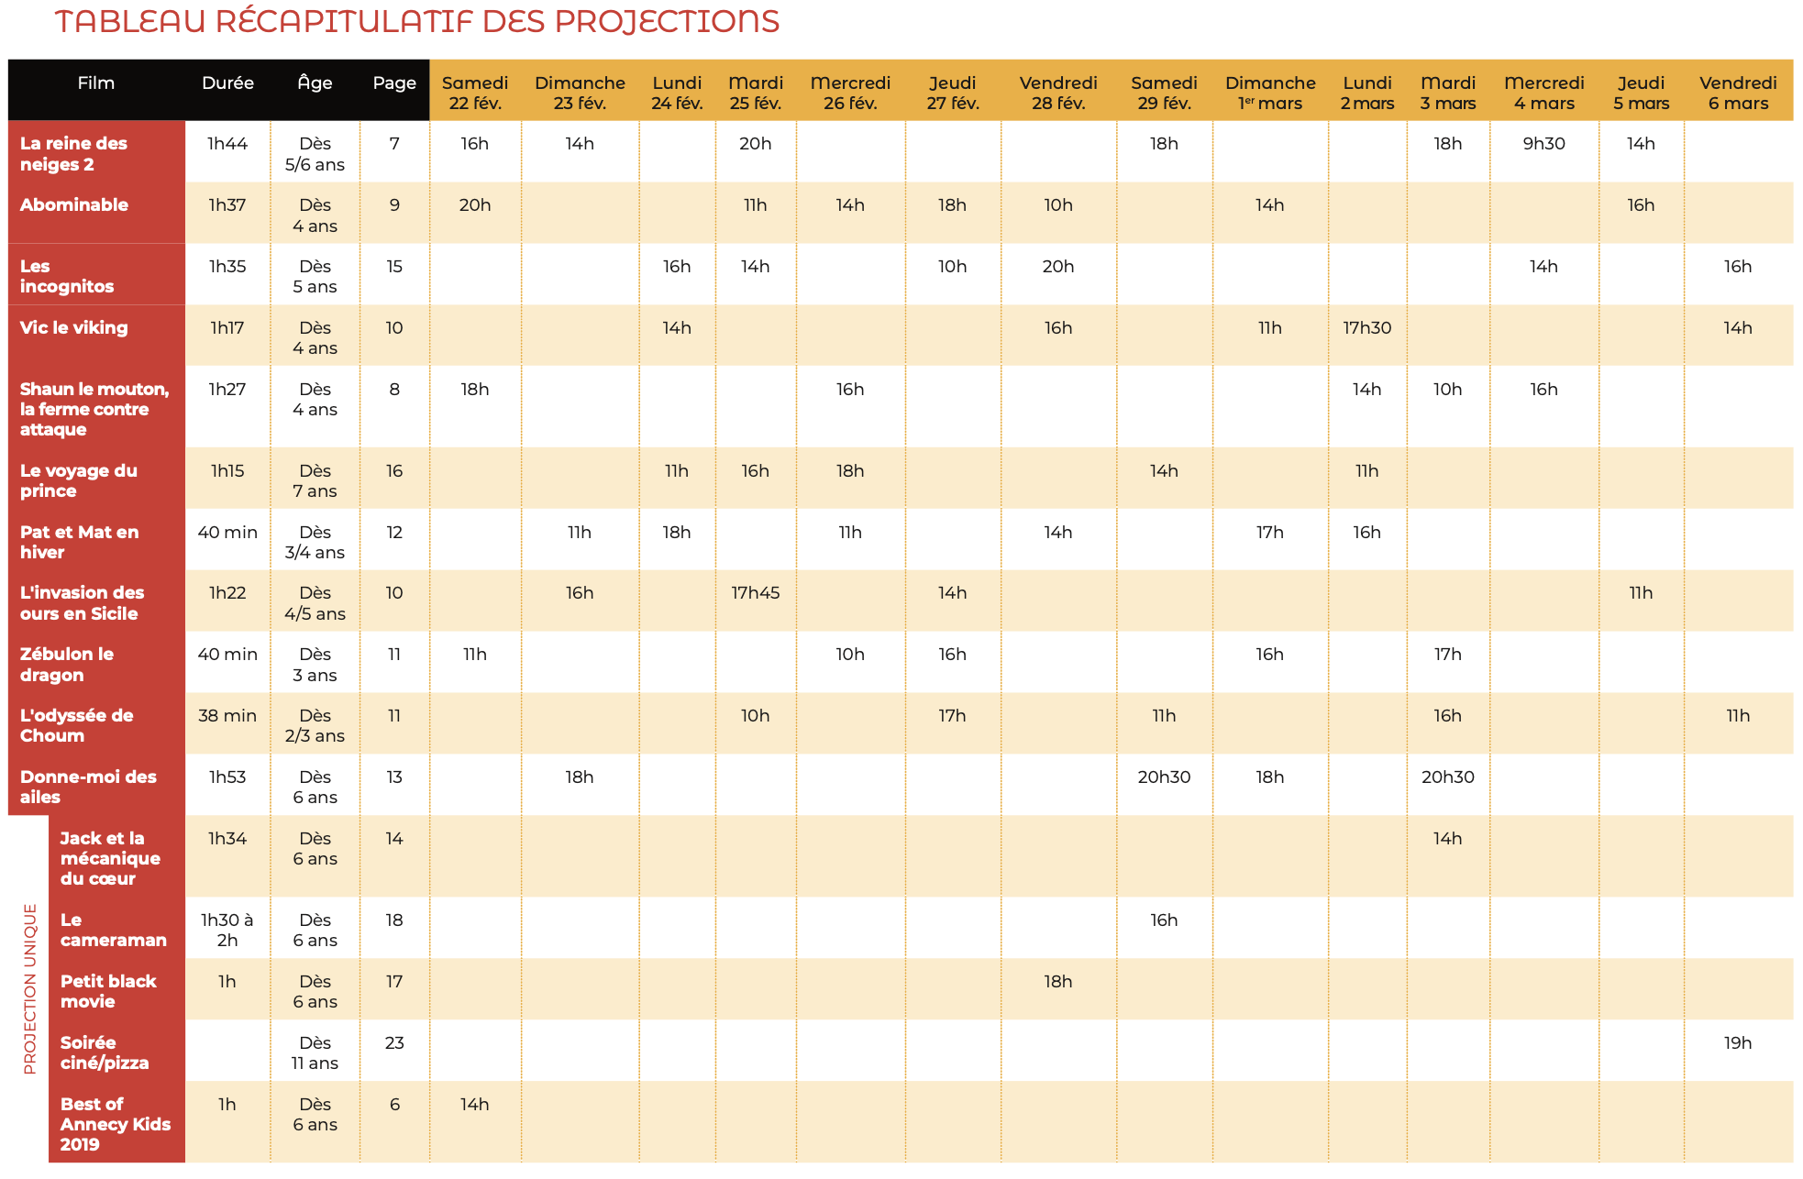Click the page number 23 cell
This screenshot has height=1179, width=1803.
click(394, 1043)
